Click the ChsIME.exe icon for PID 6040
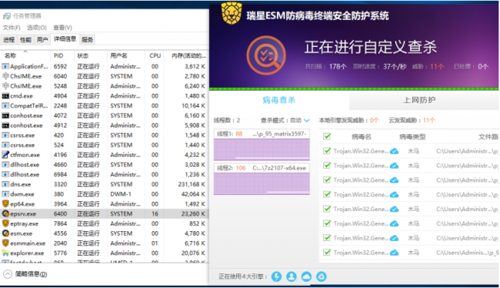The image size is (500, 288). click(x=5, y=76)
